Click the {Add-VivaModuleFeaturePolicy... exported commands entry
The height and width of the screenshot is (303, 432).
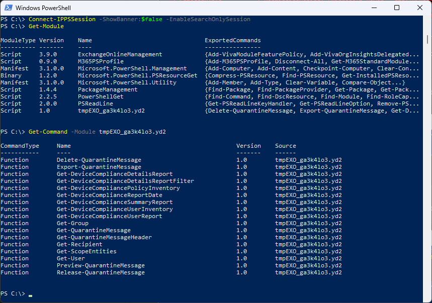pos(312,54)
